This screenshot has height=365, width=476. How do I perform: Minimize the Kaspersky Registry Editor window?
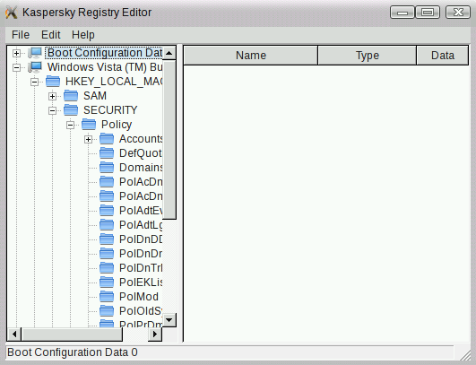[x=402, y=13]
